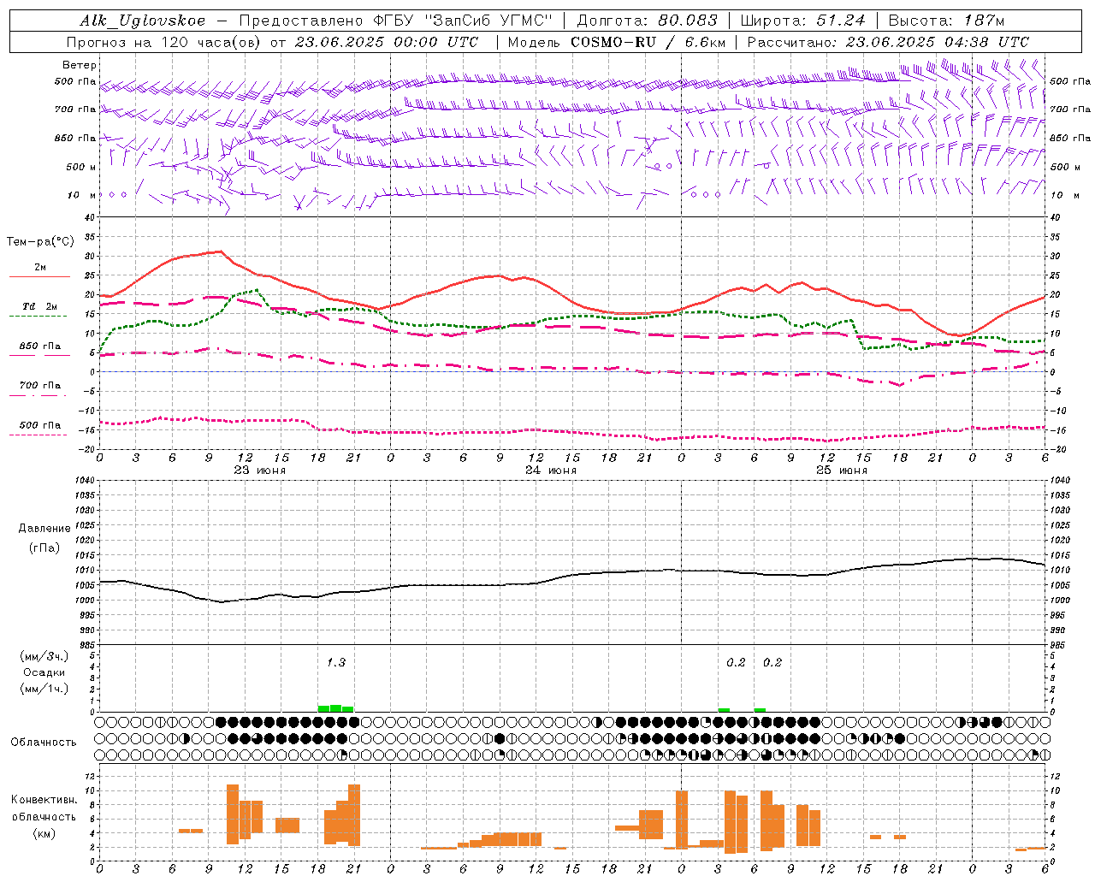
Task: Click the Тем-ра(°C) temperature panel label
Action: pyautogui.click(x=39, y=242)
